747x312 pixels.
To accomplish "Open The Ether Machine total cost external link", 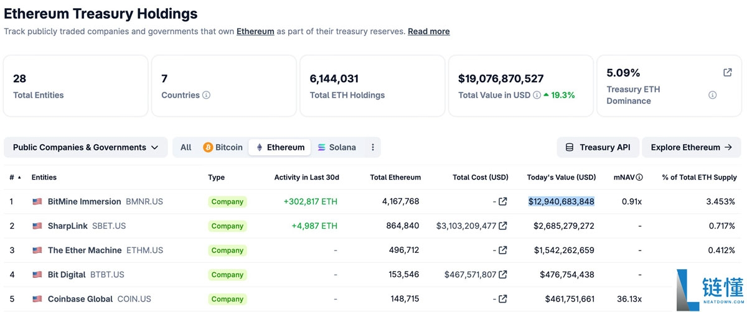I will click(x=503, y=250).
